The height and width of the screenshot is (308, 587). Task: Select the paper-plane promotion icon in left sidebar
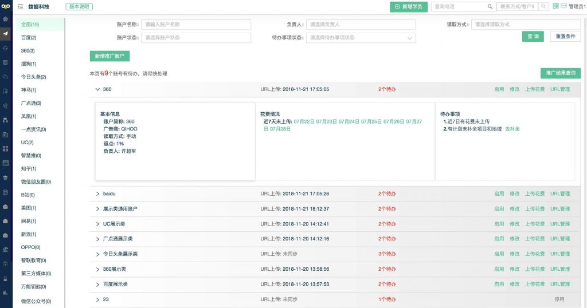tap(6, 33)
